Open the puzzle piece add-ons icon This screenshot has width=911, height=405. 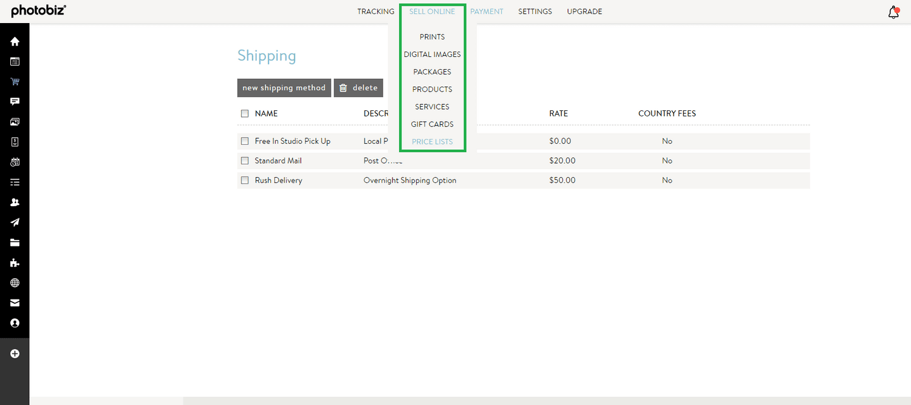15,263
